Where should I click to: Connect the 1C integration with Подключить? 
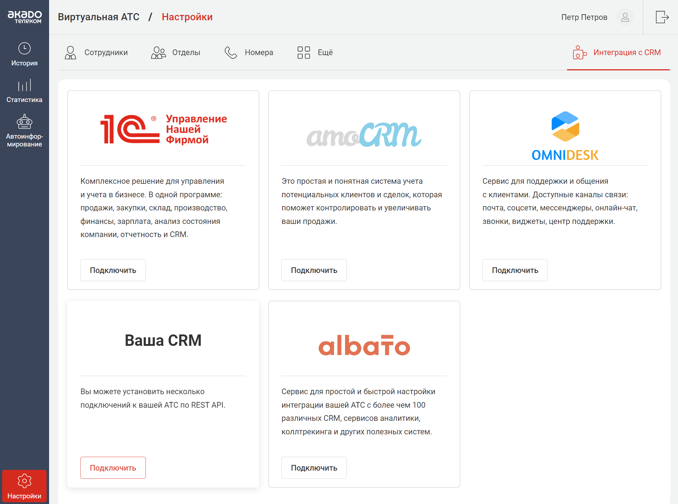[113, 270]
